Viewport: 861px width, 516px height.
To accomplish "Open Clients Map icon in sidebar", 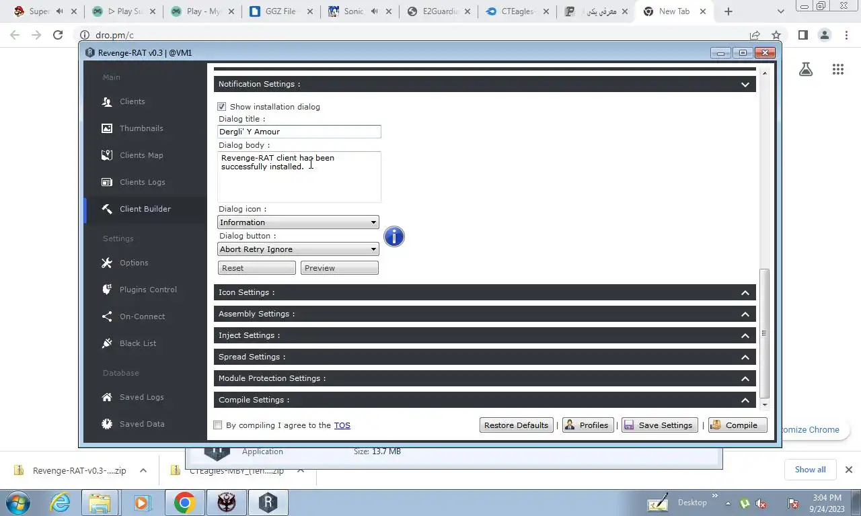I will coord(107,155).
